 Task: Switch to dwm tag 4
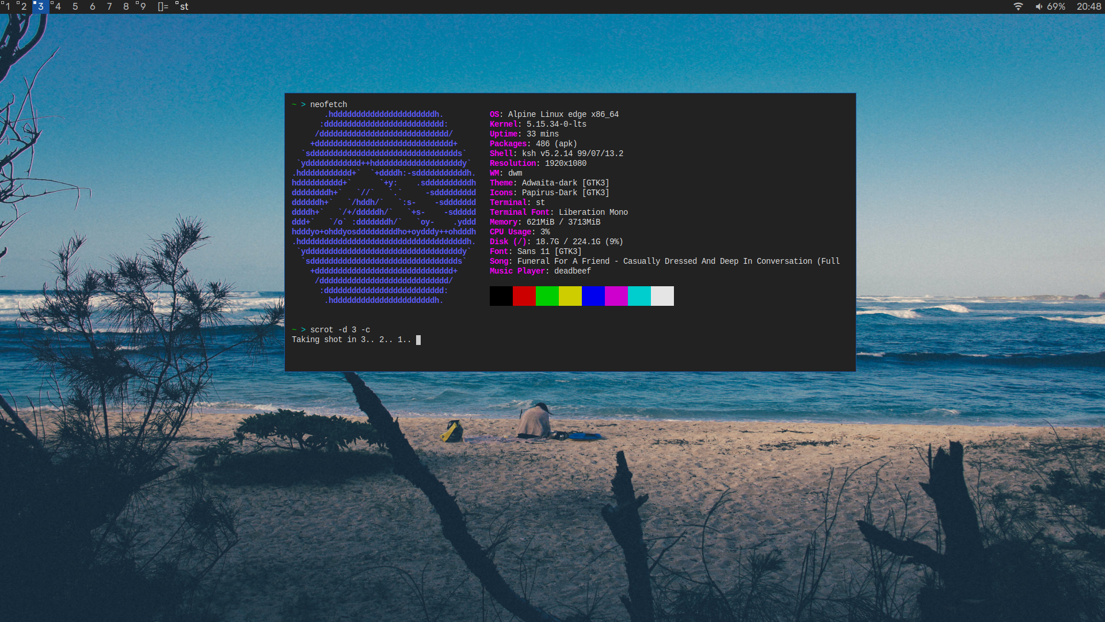click(x=58, y=6)
